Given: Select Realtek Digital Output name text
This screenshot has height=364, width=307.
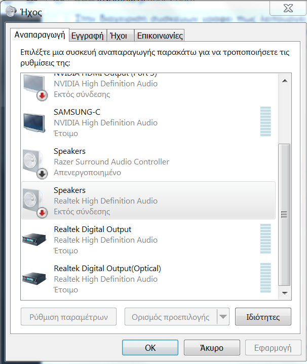Looking at the screenshot, I should pos(92,229).
